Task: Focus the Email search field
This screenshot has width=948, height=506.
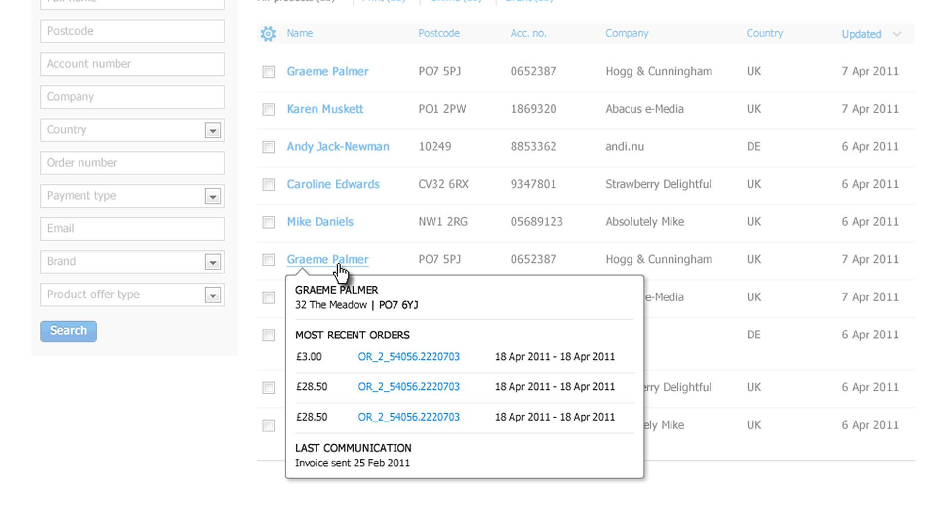Action: pyautogui.click(x=132, y=229)
